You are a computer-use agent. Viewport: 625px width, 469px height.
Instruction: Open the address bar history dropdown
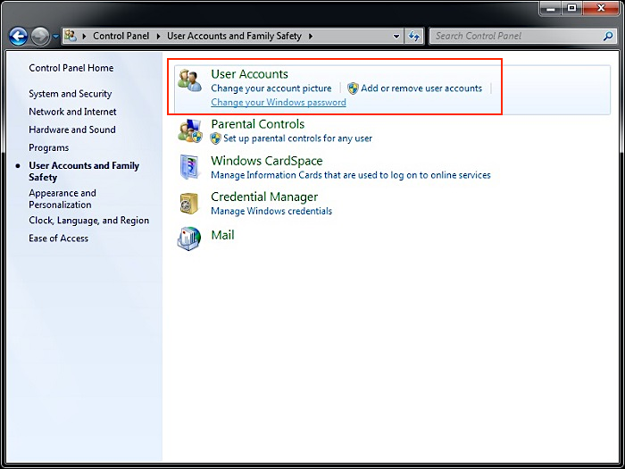pyautogui.click(x=396, y=37)
